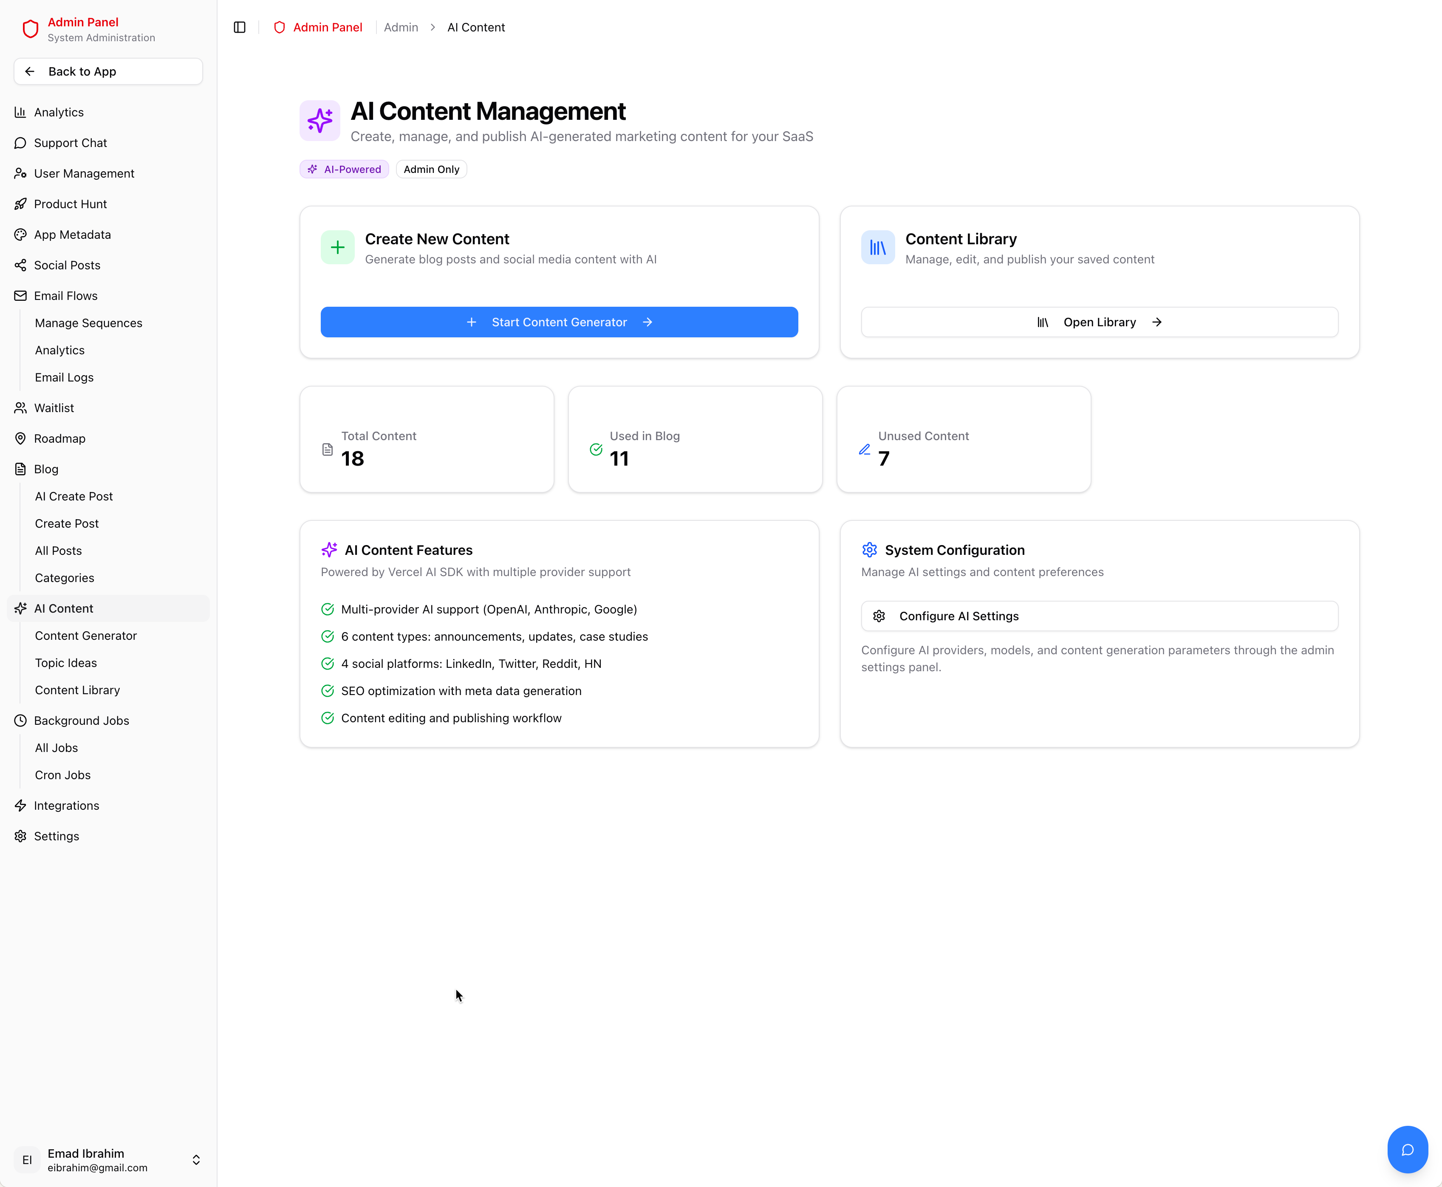The height and width of the screenshot is (1187, 1442).
Task: Select Admin in the breadcrumb trail
Action: pyautogui.click(x=401, y=27)
